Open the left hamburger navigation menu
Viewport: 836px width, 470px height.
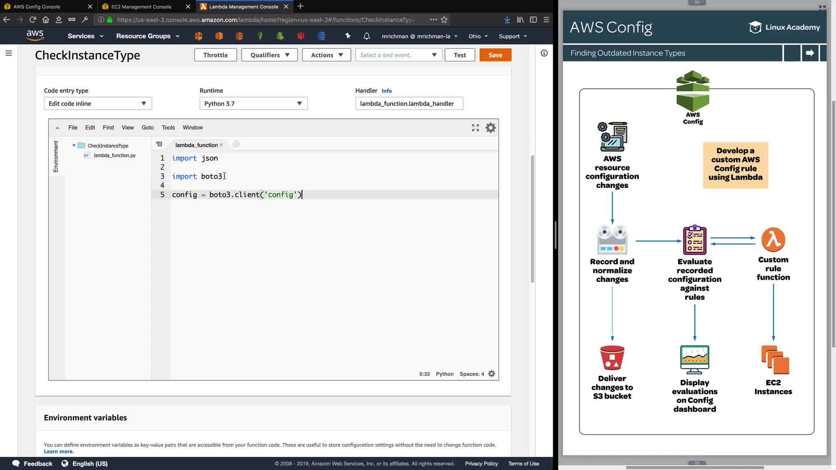[9, 53]
